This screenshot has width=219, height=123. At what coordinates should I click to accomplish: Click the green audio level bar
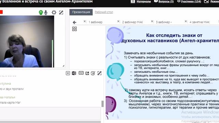tap(52, 54)
